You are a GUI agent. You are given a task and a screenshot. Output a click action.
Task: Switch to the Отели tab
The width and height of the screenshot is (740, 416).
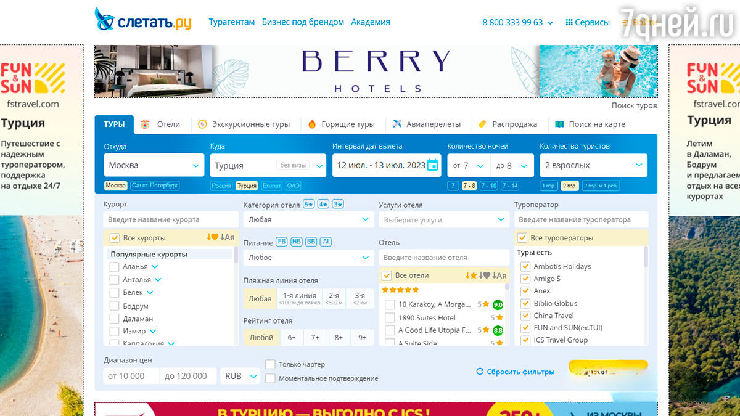[161, 124]
